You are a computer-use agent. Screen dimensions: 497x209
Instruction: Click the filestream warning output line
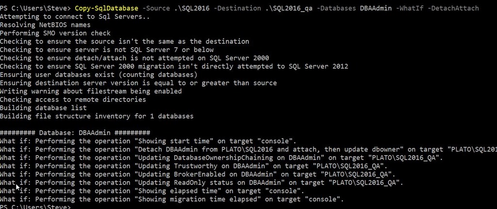pos(91,91)
